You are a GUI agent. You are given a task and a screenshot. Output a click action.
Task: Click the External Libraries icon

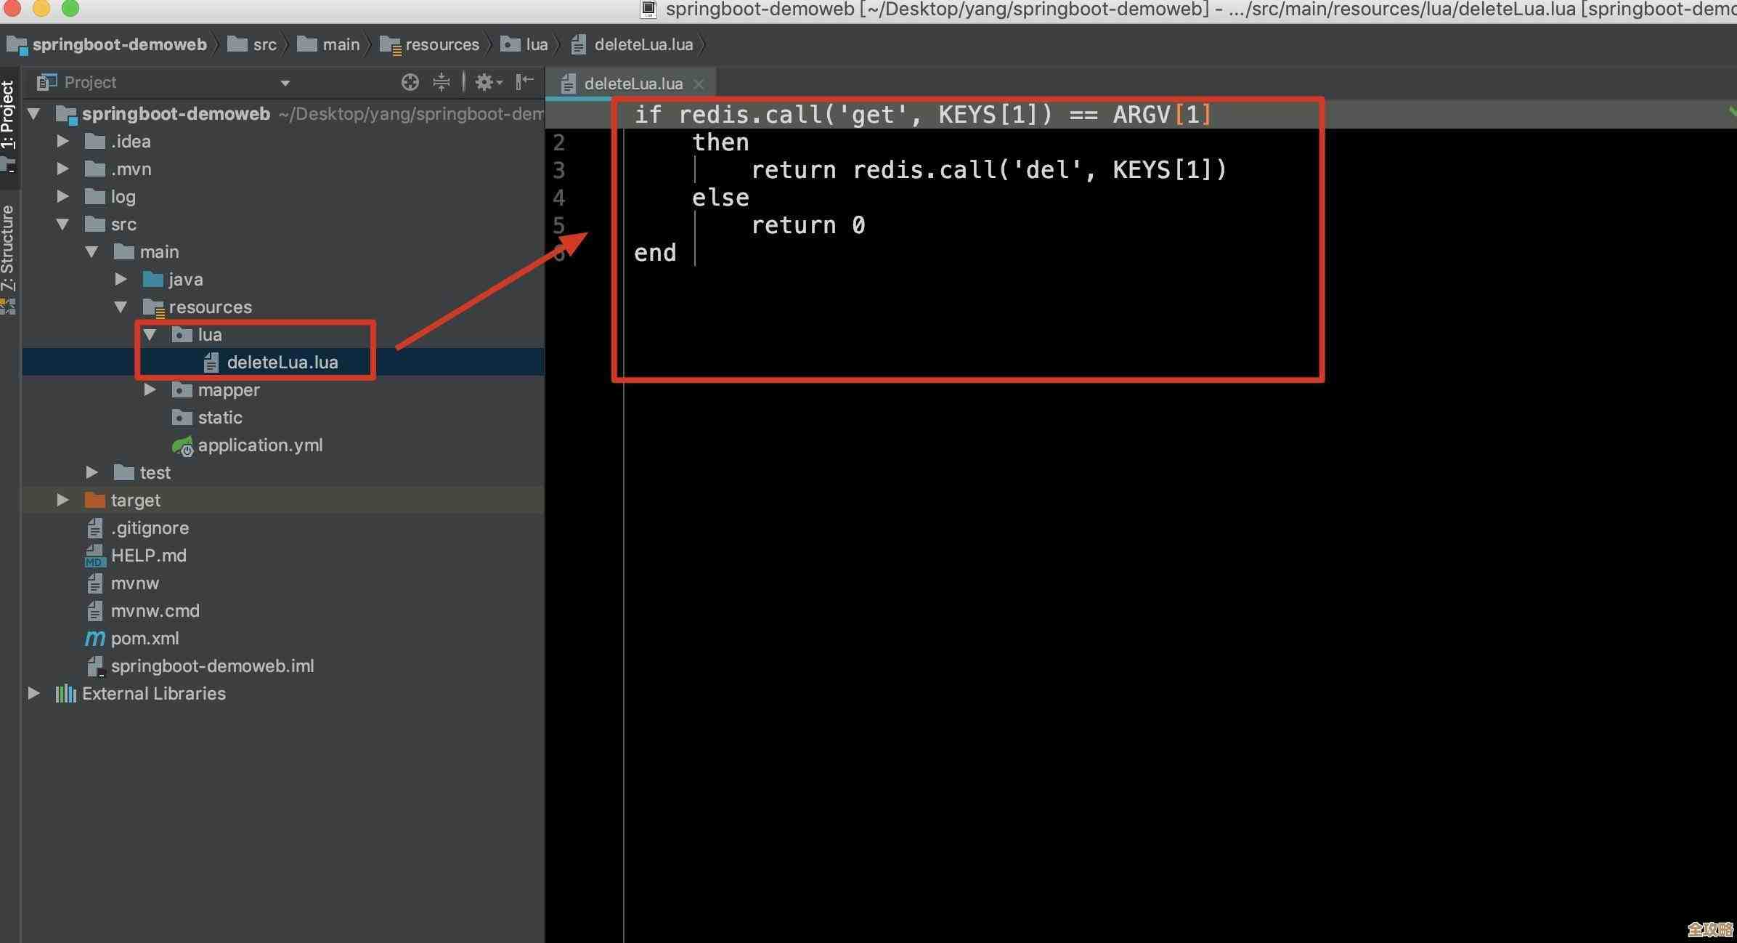[65, 694]
